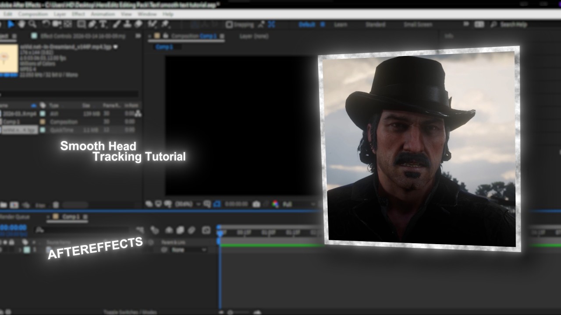Open the Edit menu
This screenshot has width=561, height=315.
pyautogui.click(x=8, y=14)
